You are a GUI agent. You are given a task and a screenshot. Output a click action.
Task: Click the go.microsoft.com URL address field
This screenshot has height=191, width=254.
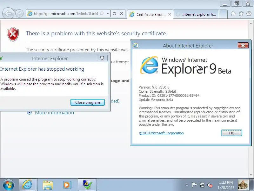coord(66,13)
